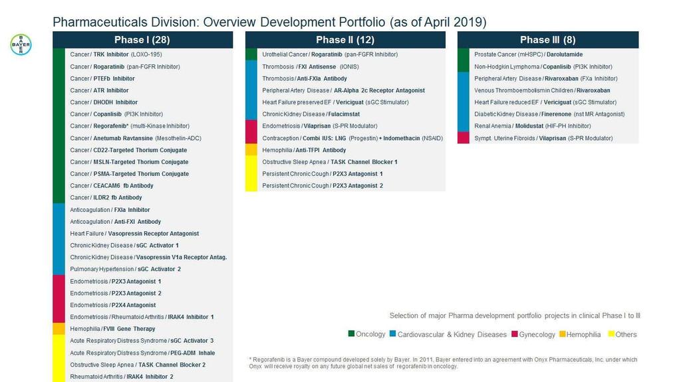Select 'AR-Alpha 2c Receptor Antagonist' row

(x=345, y=90)
